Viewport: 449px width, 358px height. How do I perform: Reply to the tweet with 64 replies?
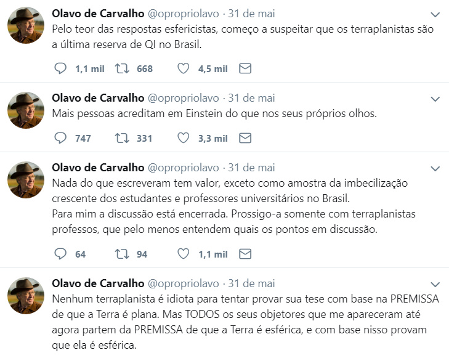(60, 254)
